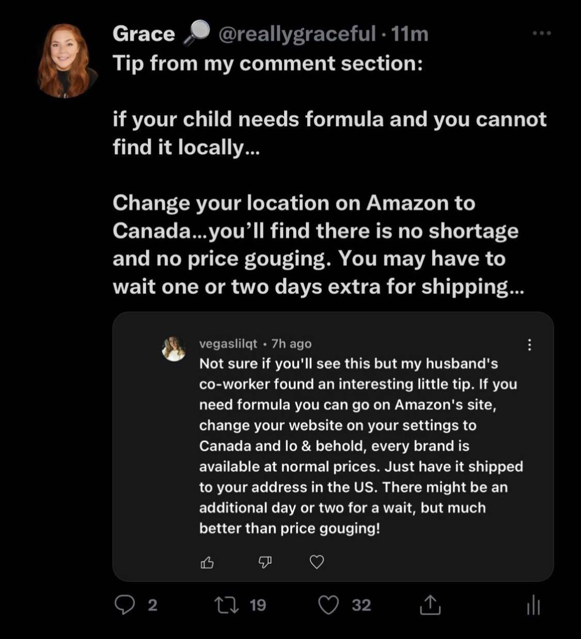This screenshot has height=639, width=581.
Task: Click the like count of 32
Action: 361,605
